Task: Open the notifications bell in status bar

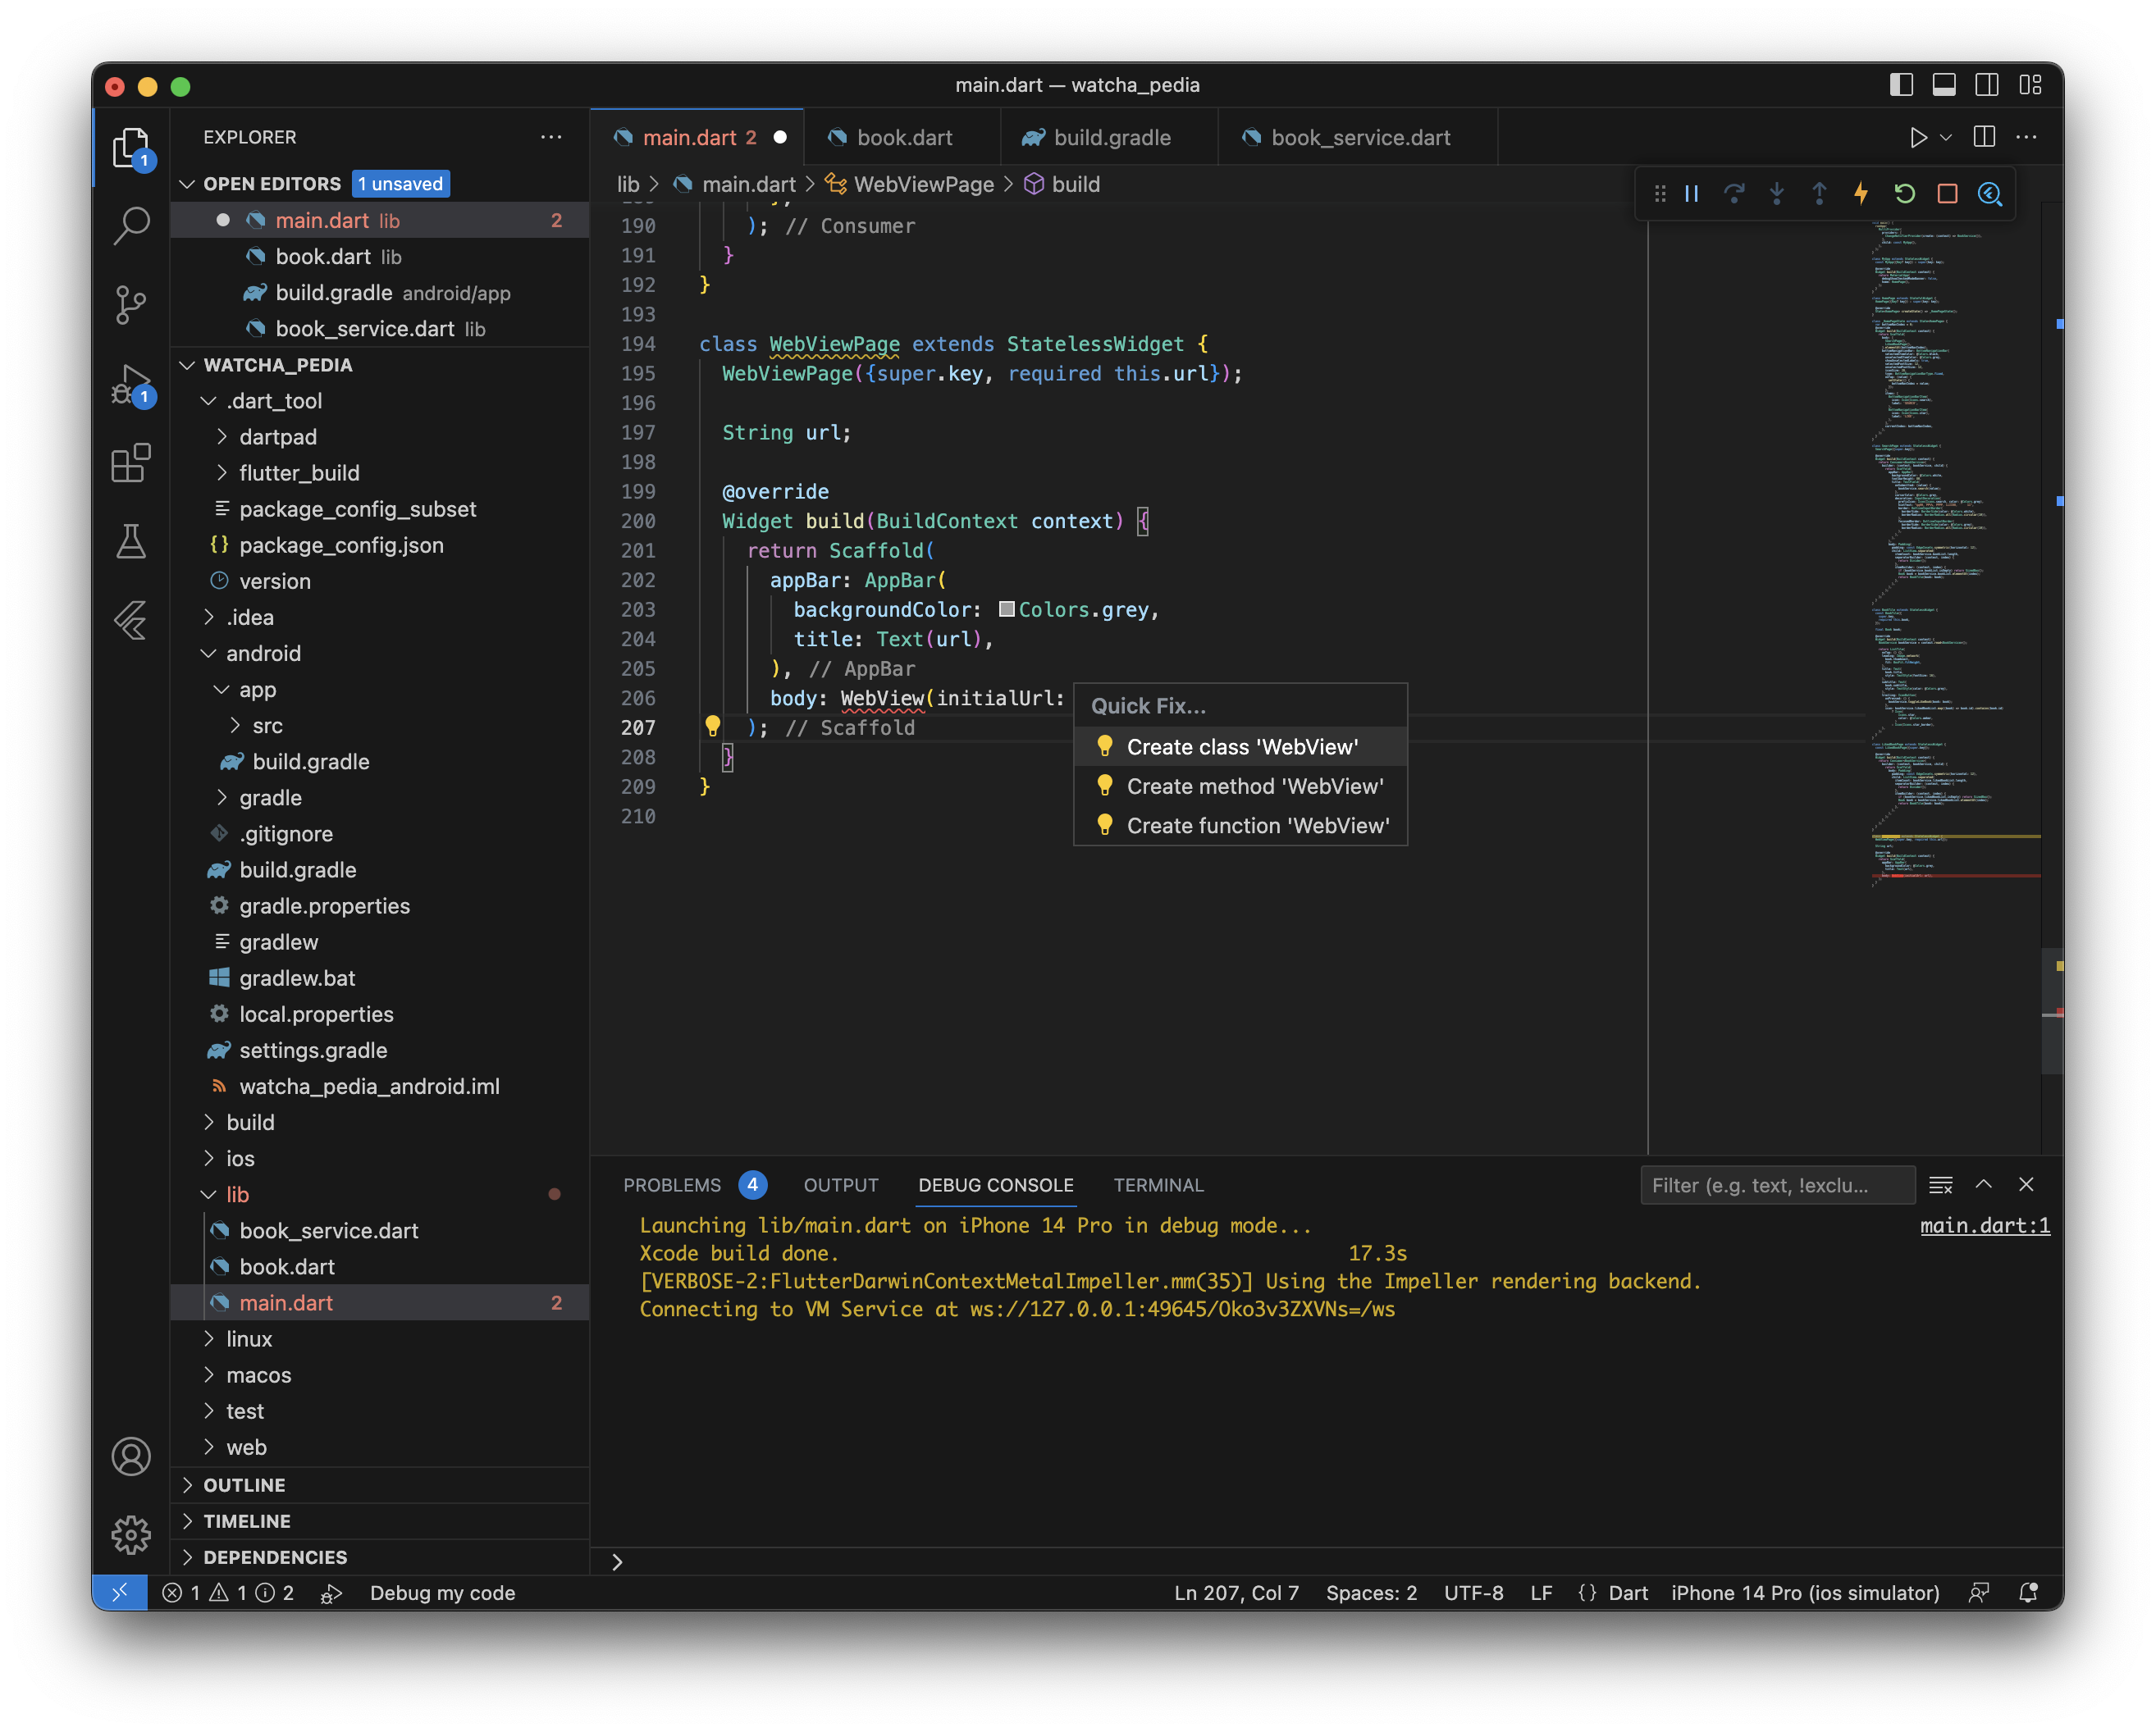Action: [x=2028, y=1593]
